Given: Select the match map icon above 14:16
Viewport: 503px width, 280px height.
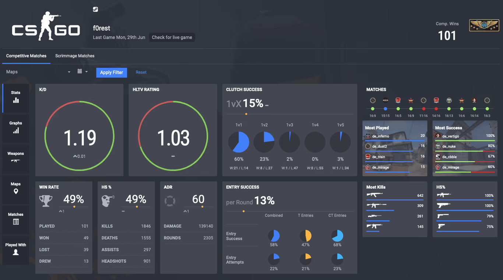Looking at the screenshot, I should click(x=436, y=100).
